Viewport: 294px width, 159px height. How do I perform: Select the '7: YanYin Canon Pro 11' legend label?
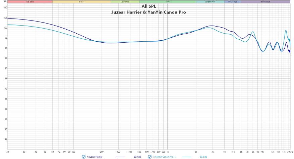coord(164,157)
